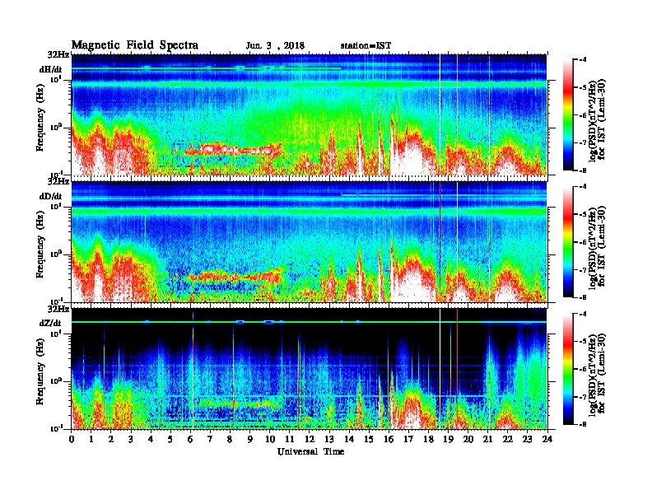Image resolution: width=652 pixels, height=504 pixels.
Task: Click the middle panel 'Frequency (Hz)' axis label
Action: click(40, 245)
